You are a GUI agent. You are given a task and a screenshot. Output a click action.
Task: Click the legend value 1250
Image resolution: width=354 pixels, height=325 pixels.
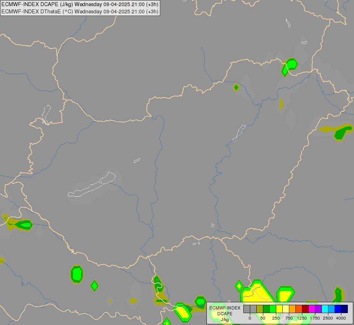coord(302,318)
